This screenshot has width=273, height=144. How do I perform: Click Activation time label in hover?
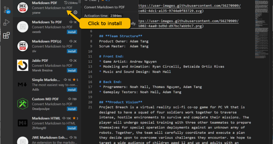tap(96, 16)
